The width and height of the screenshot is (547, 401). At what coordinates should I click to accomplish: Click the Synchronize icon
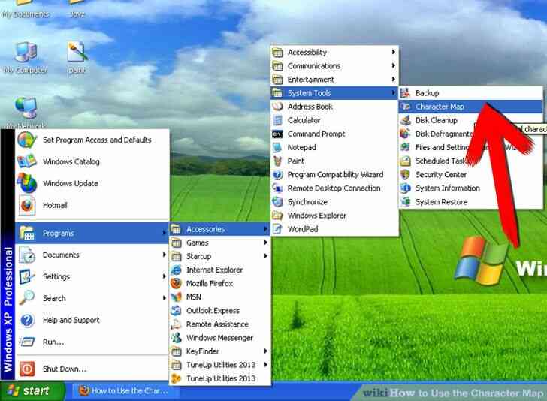click(277, 201)
